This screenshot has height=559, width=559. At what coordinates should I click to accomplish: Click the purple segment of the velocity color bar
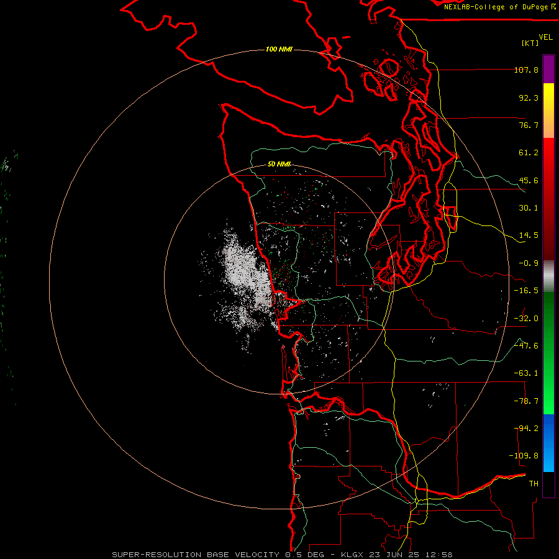[548, 69]
